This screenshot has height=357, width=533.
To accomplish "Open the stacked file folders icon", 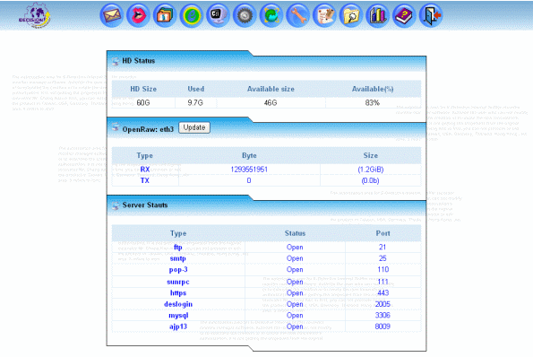I will 165,15.
